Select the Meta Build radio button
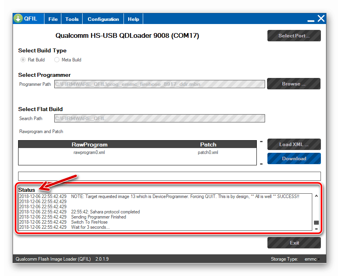This screenshot has width=339, height=276. pos(57,60)
